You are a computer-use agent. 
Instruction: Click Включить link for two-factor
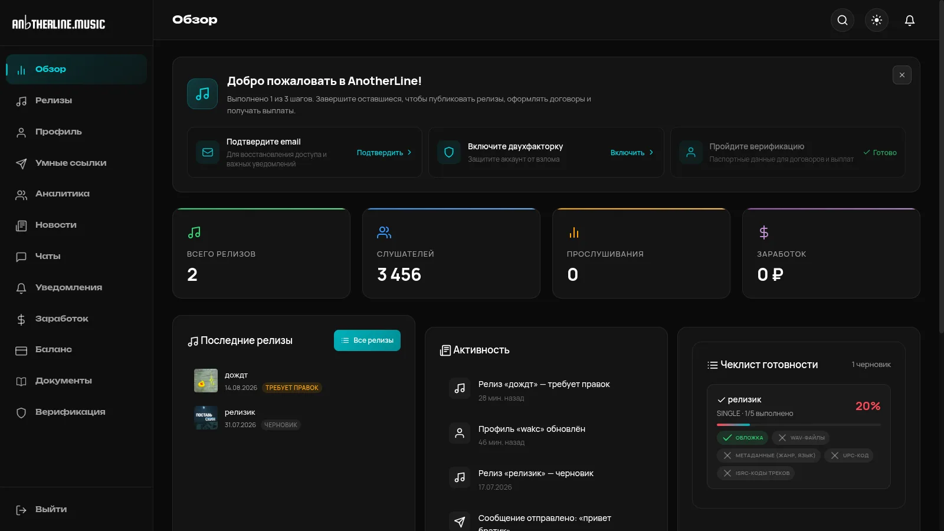632,152
